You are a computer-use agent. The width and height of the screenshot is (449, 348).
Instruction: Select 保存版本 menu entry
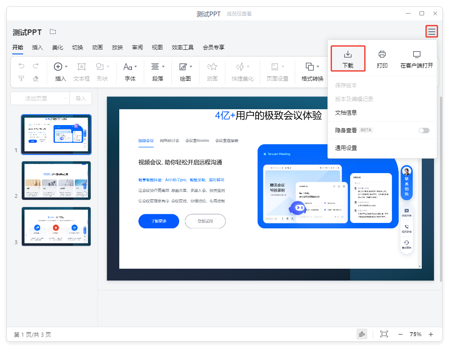pyautogui.click(x=382, y=85)
